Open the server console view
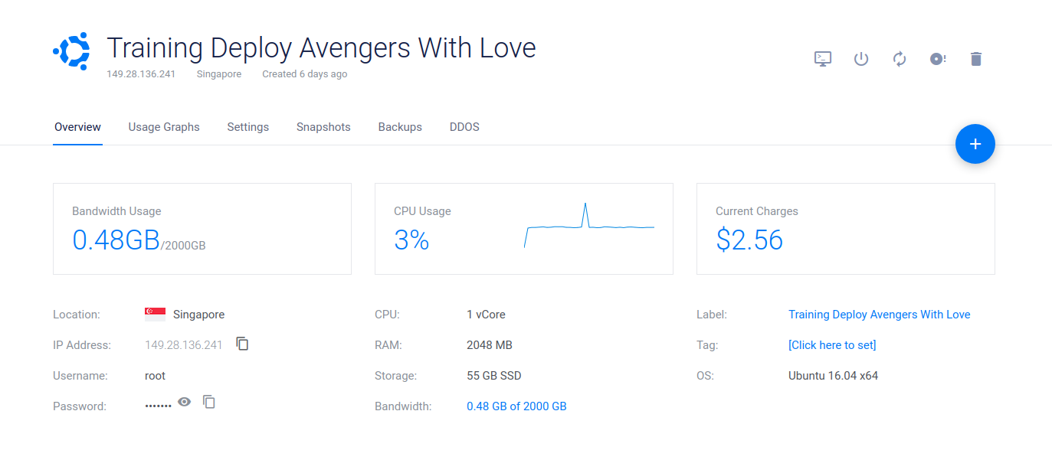Screen dimensions: 1052x473 [822, 59]
